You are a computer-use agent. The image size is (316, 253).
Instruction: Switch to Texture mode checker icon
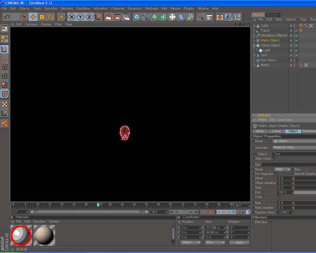4,104
